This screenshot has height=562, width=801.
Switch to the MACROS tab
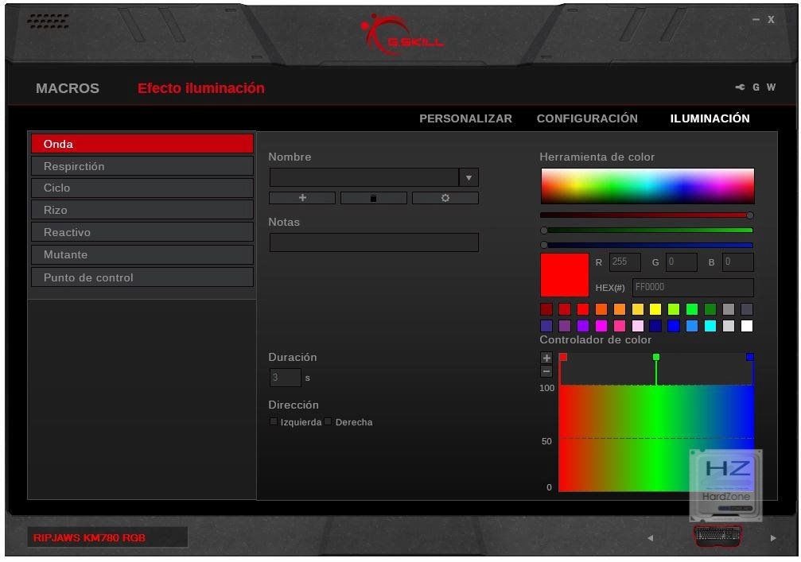68,88
